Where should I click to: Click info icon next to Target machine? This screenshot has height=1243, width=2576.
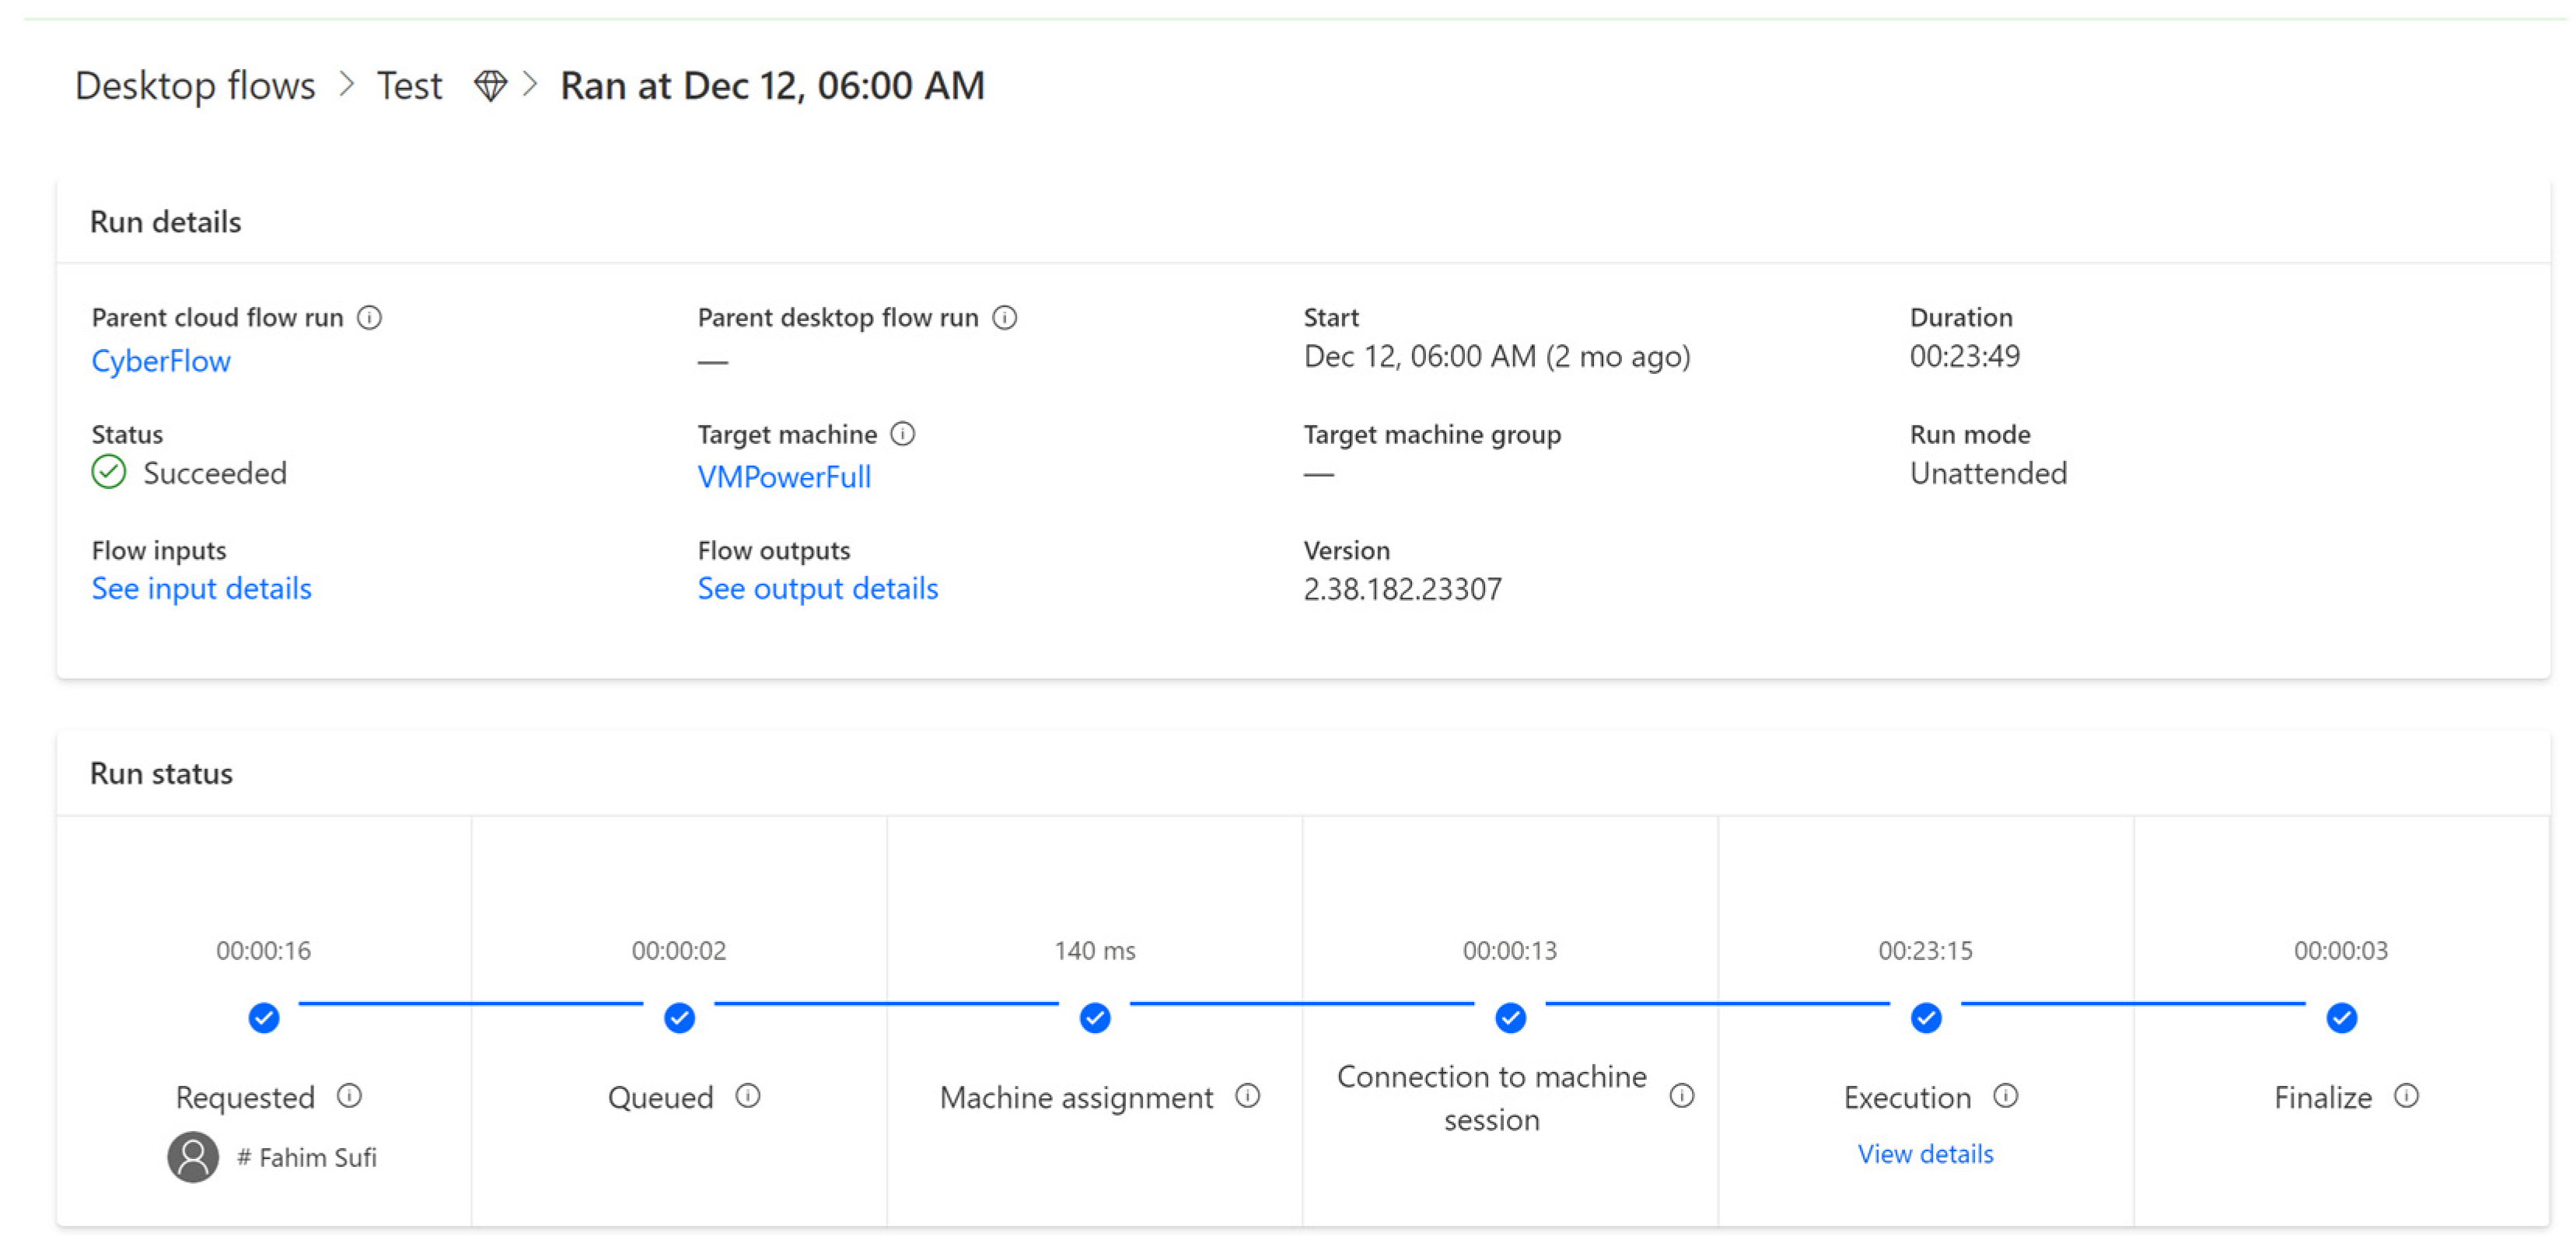pyautogui.click(x=902, y=433)
